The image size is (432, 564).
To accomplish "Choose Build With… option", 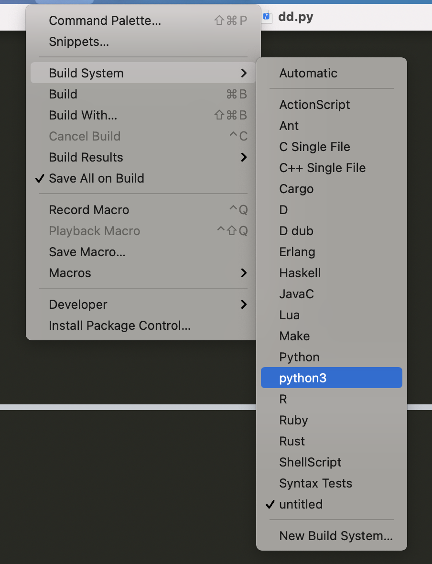I will (x=143, y=115).
